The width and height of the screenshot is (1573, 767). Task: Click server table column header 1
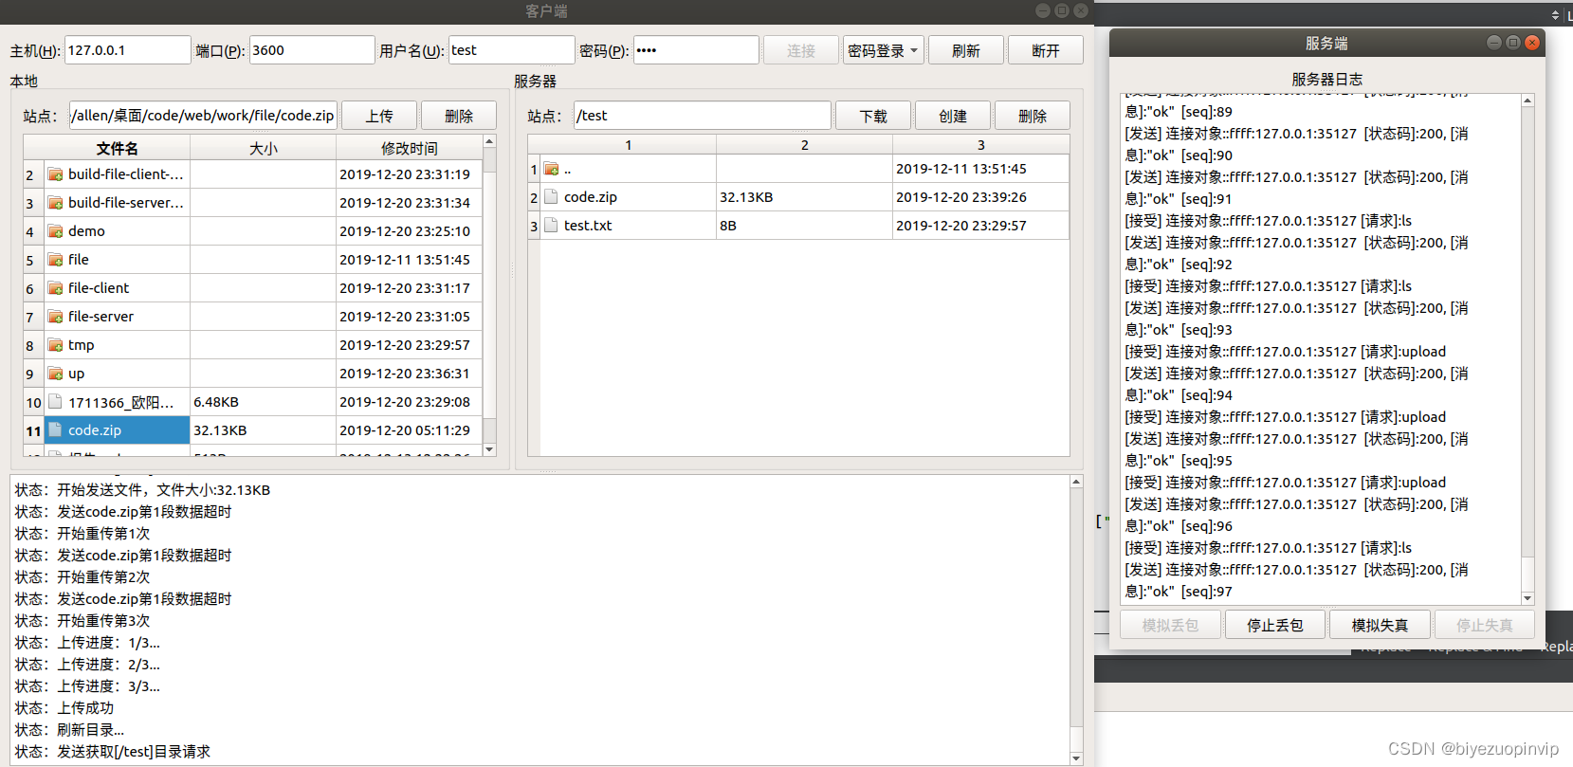tap(629, 145)
